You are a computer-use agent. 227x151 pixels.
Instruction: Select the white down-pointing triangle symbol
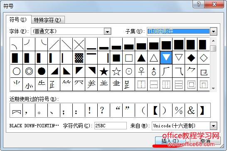tap(178, 58)
